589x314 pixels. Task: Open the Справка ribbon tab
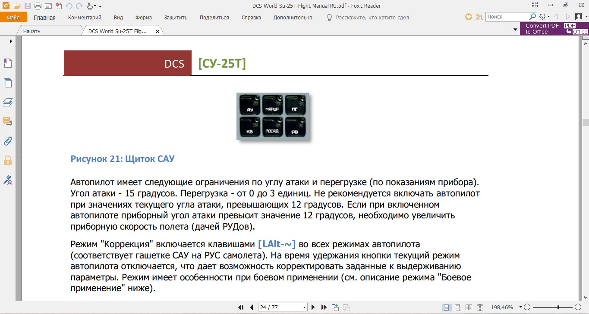pyautogui.click(x=251, y=18)
